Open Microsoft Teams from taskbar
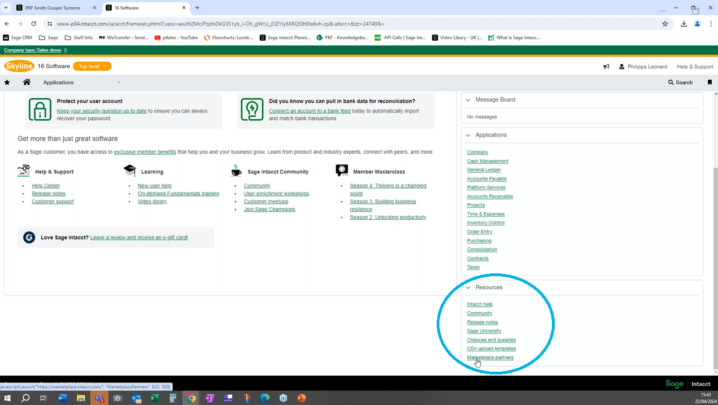Screen dimensions: 718x405 point(99,398)
